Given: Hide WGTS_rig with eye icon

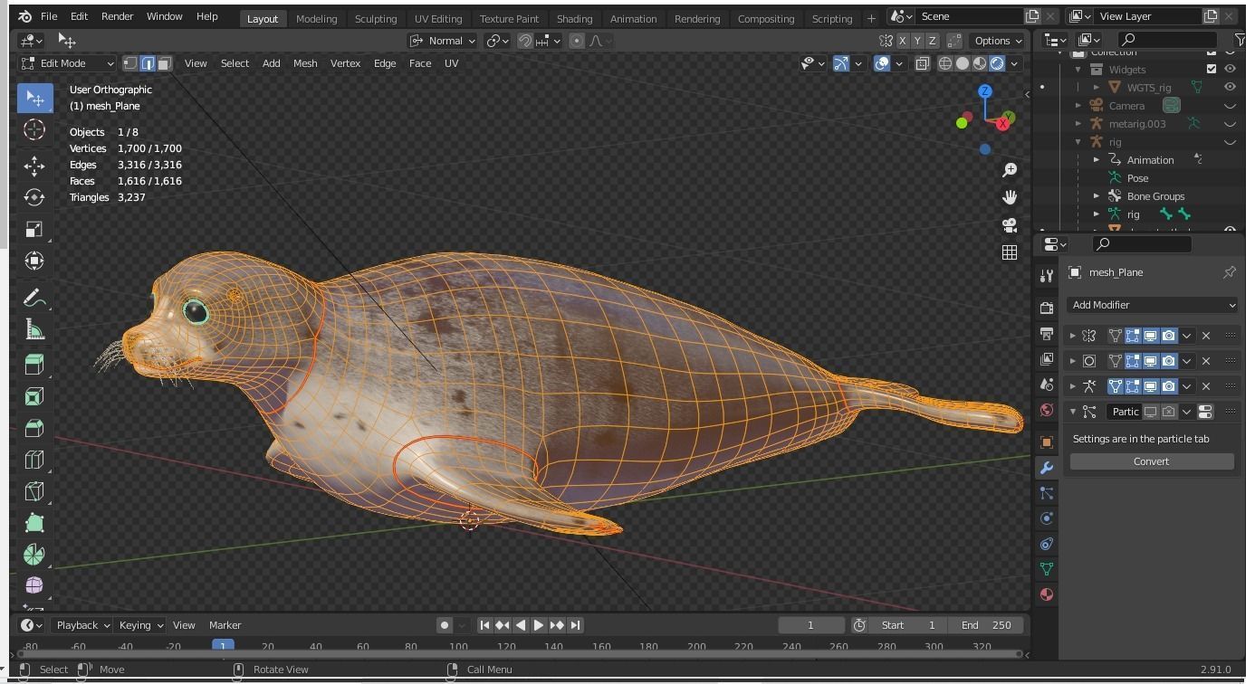Looking at the screenshot, I should (x=1230, y=87).
